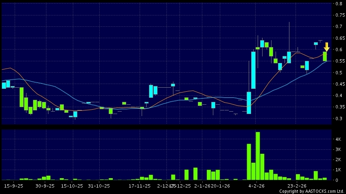Select the 0.5 price level label
The image size is (346, 194).
338,73
